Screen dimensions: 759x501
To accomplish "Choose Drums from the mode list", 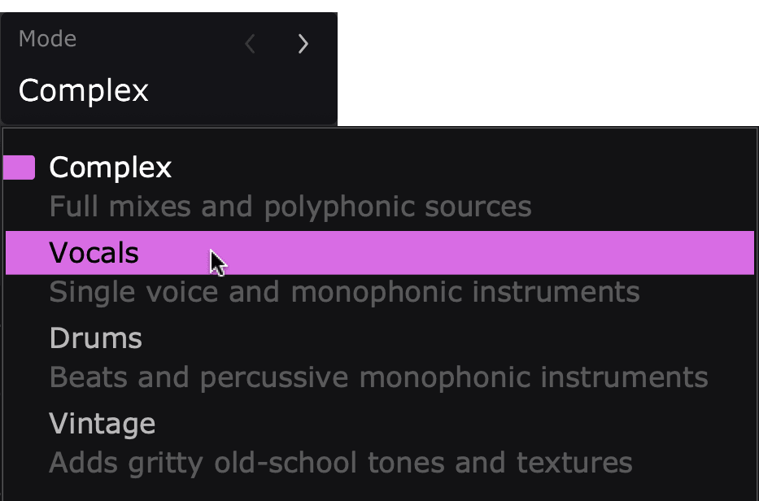I will (96, 338).
